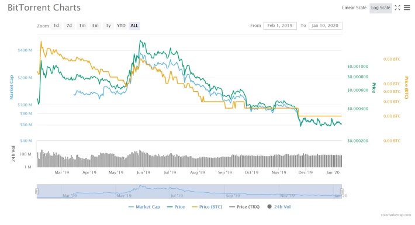This screenshot has width=415, height=225.
Task: Set zoom to 1m
Action: [82, 26]
